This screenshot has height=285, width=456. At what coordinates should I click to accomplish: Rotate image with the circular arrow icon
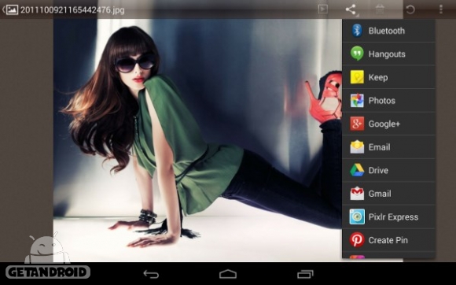tap(410, 9)
